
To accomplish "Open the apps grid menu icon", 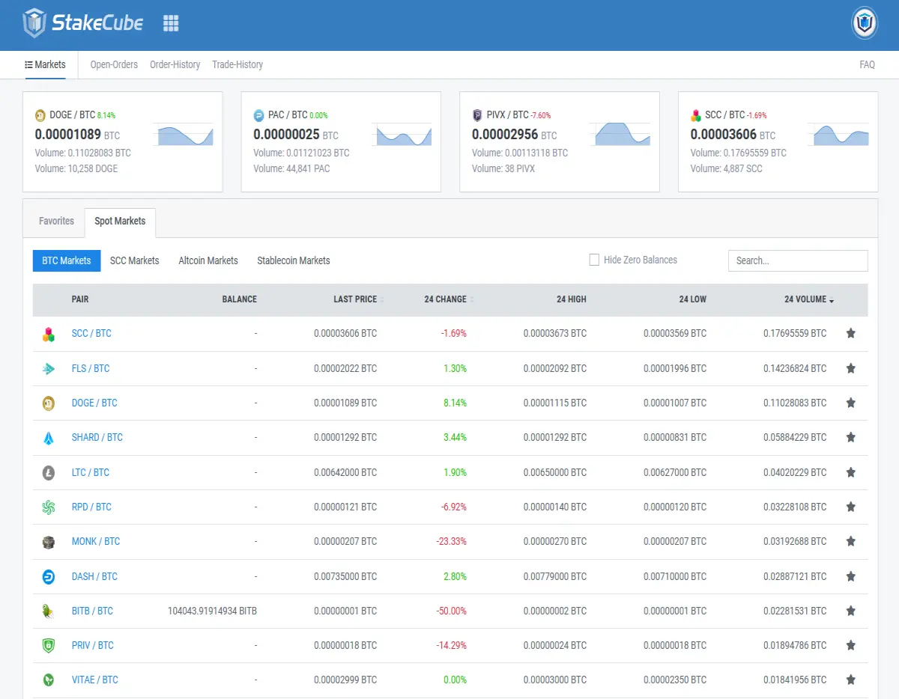I will pyautogui.click(x=171, y=23).
